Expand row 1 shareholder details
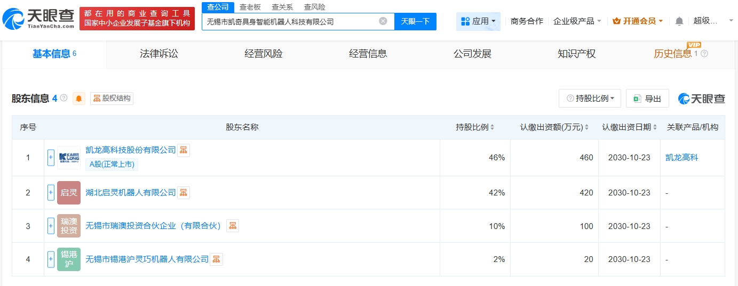This screenshot has height=286, width=738. (51, 158)
